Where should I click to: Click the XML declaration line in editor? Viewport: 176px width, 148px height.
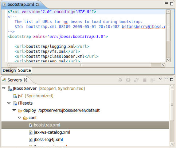click(52, 12)
